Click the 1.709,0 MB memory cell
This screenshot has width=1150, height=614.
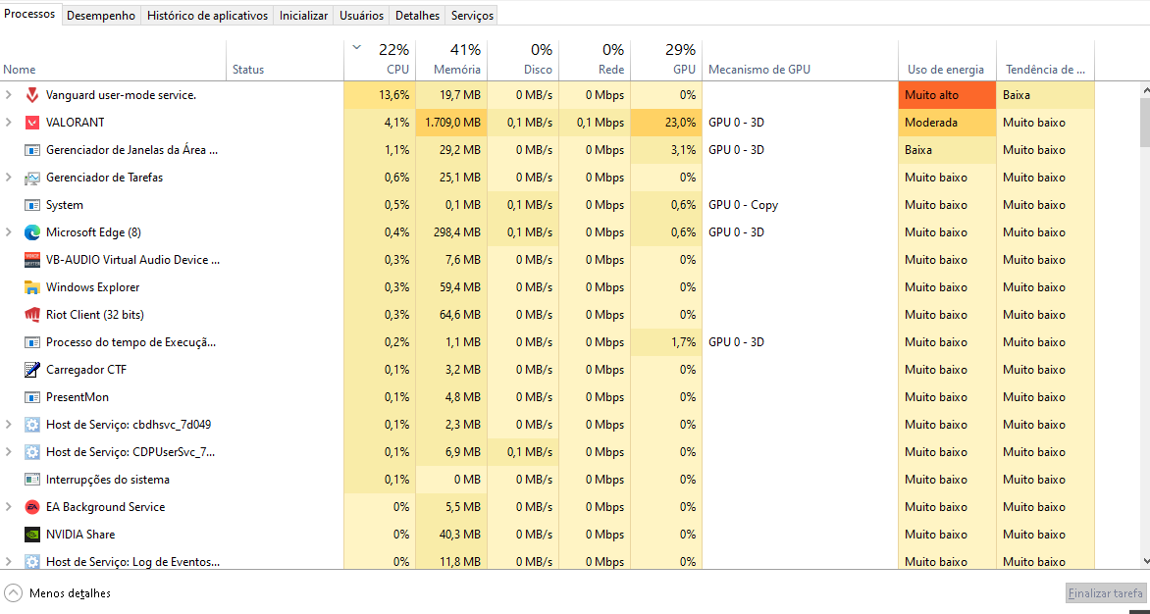pos(451,123)
